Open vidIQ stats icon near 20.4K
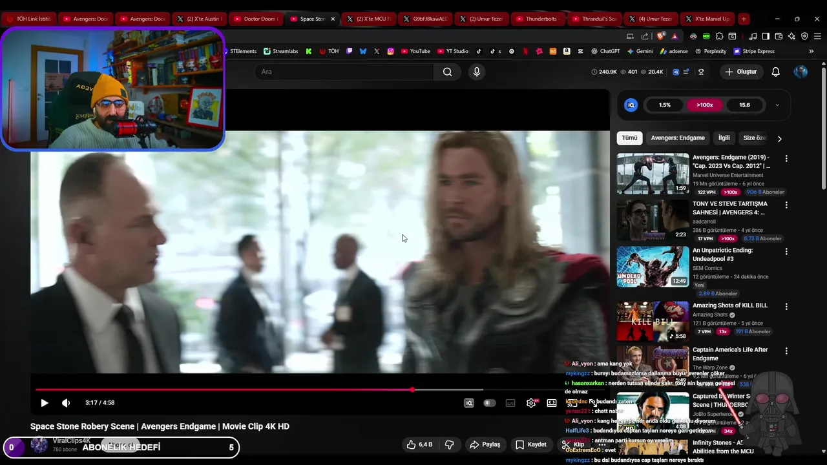 (676, 72)
